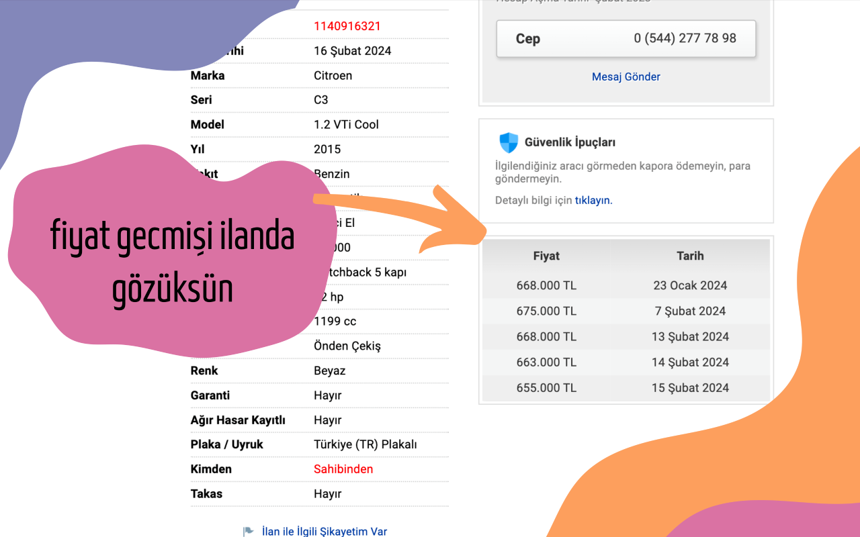Click the Marka label
Viewport: 860px width, 537px height.
point(208,75)
